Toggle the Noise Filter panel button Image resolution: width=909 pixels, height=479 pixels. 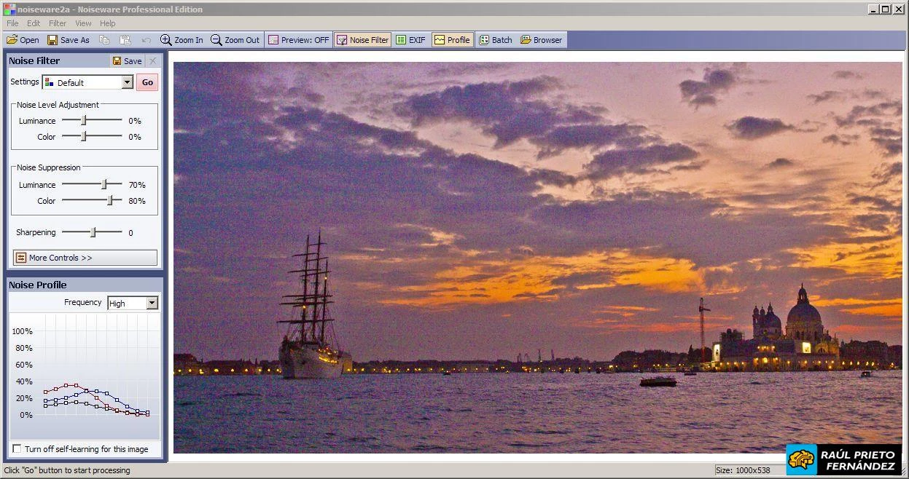tap(362, 40)
